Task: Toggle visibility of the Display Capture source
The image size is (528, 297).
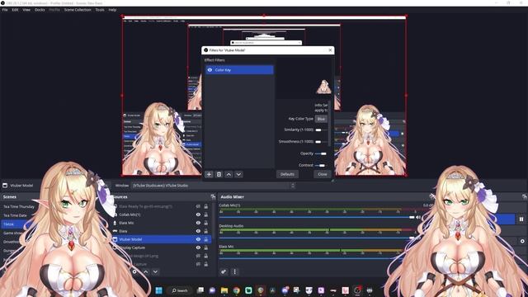Action: click(198, 247)
